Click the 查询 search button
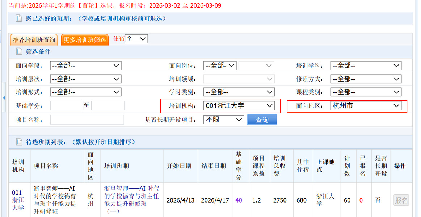Viewport: 421px width, 217px height. pyautogui.click(x=262, y=120)
